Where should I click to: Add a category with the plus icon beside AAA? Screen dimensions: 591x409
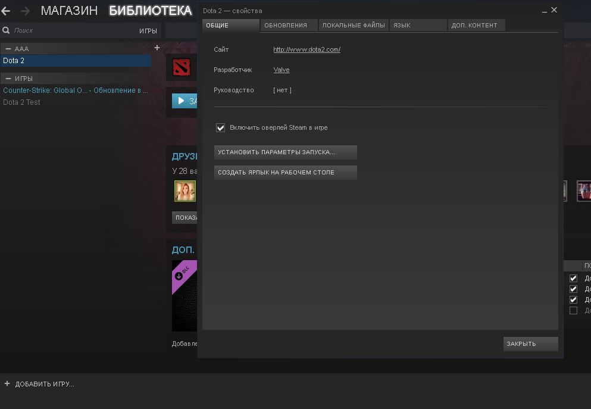[157, 48]
